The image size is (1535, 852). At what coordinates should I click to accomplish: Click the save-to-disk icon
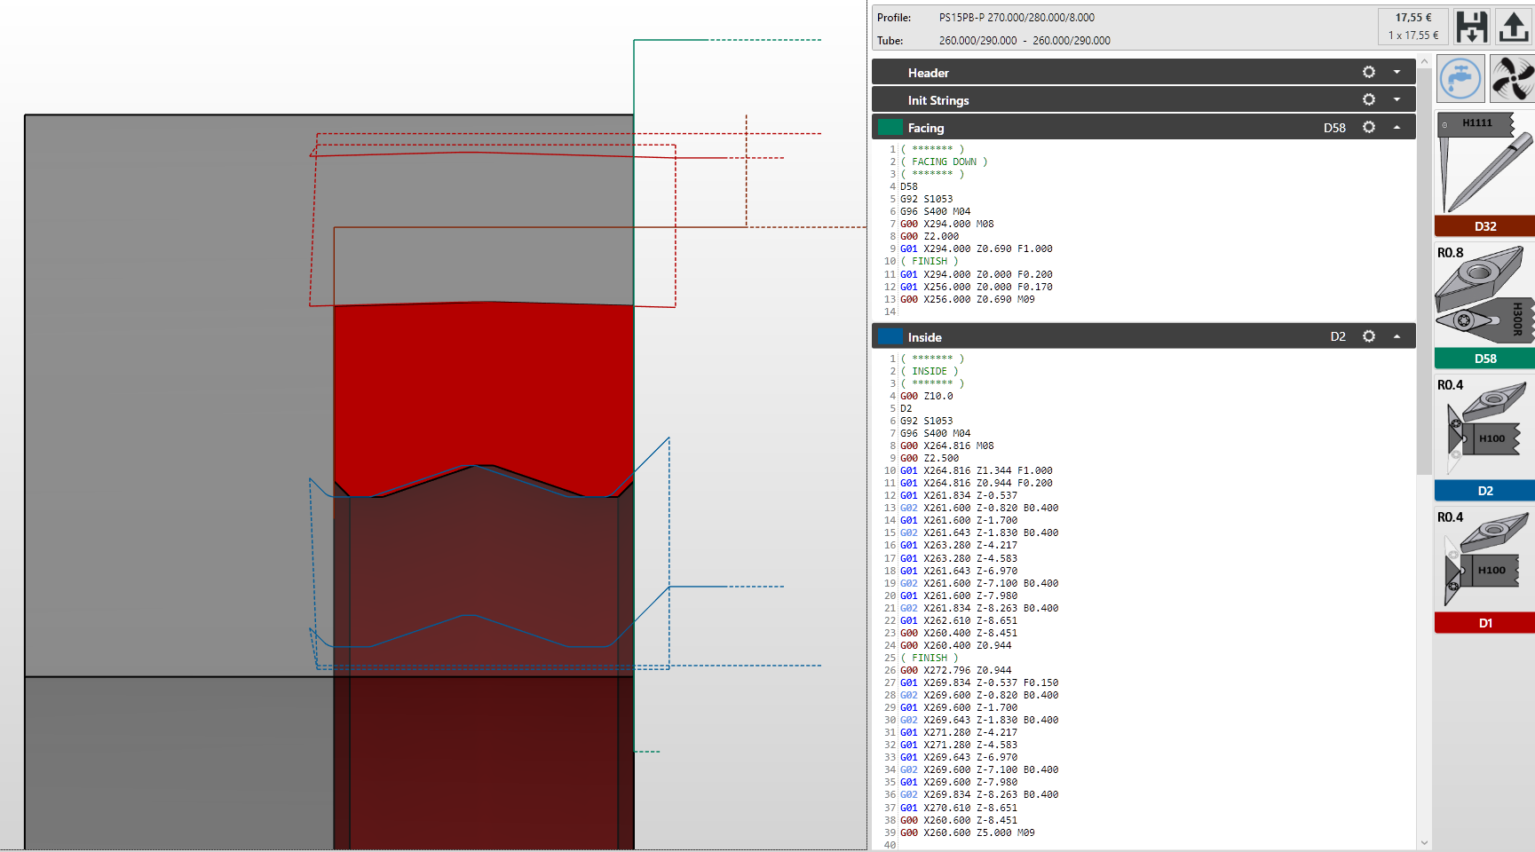pos(1471,26)
